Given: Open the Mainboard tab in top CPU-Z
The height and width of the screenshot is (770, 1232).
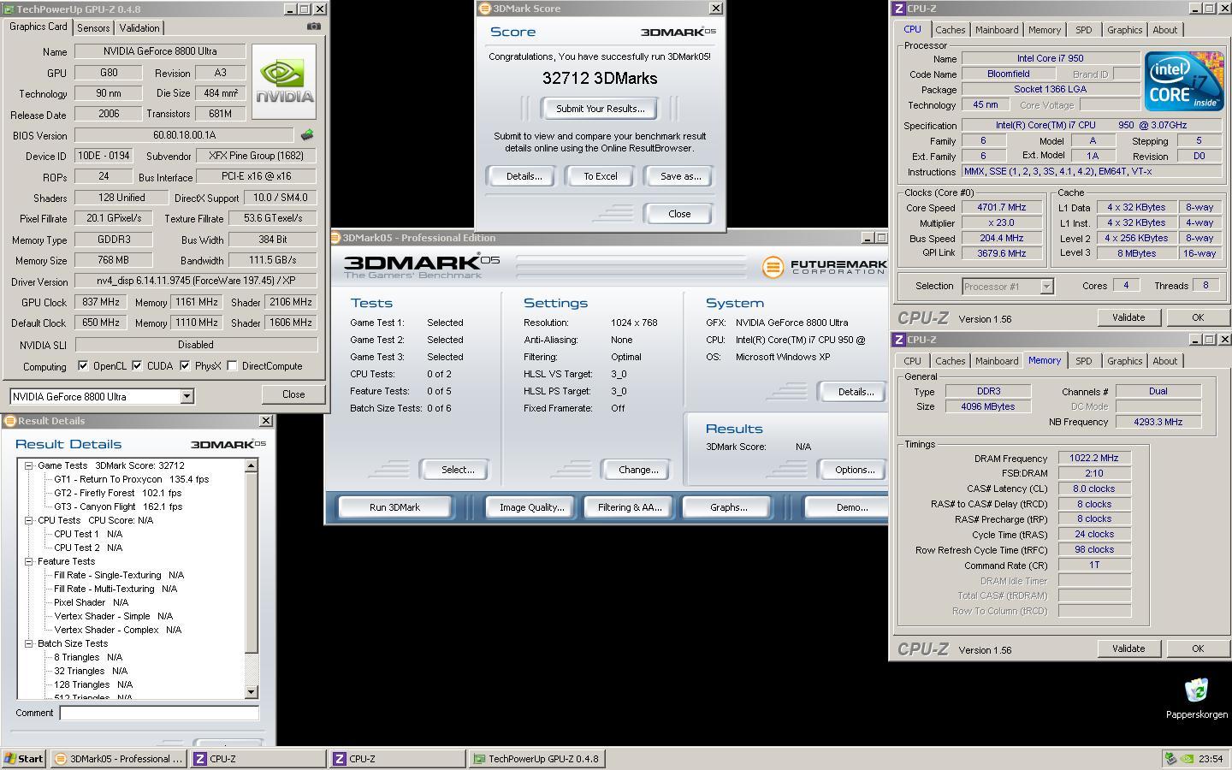Looking at the screenshot, I should [997, 30].
